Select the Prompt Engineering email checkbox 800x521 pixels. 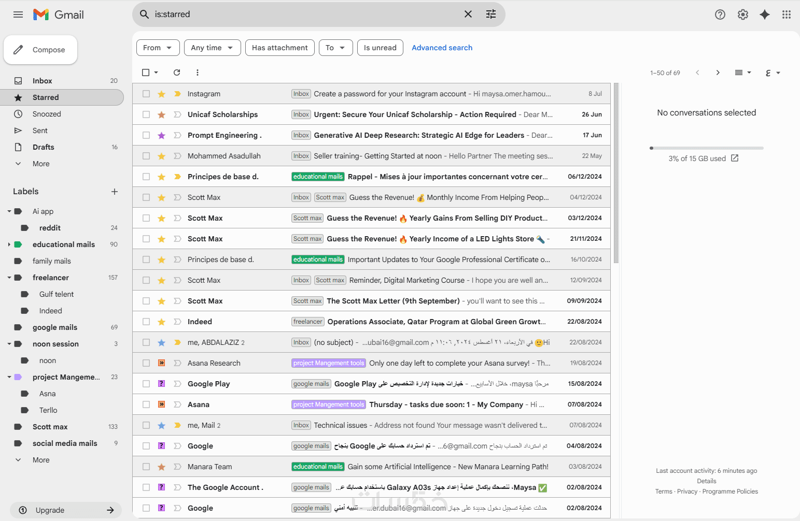coord(146,135)
